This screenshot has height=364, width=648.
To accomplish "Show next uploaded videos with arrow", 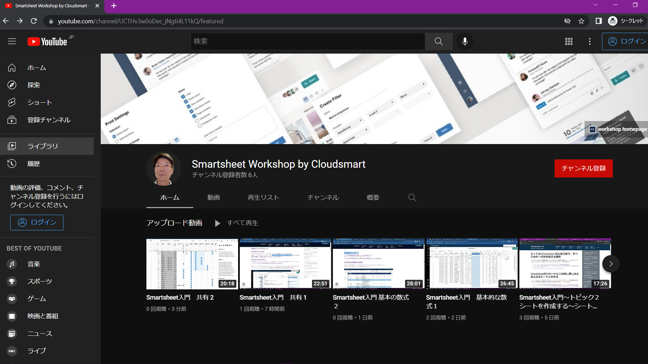I will point(611,264).
